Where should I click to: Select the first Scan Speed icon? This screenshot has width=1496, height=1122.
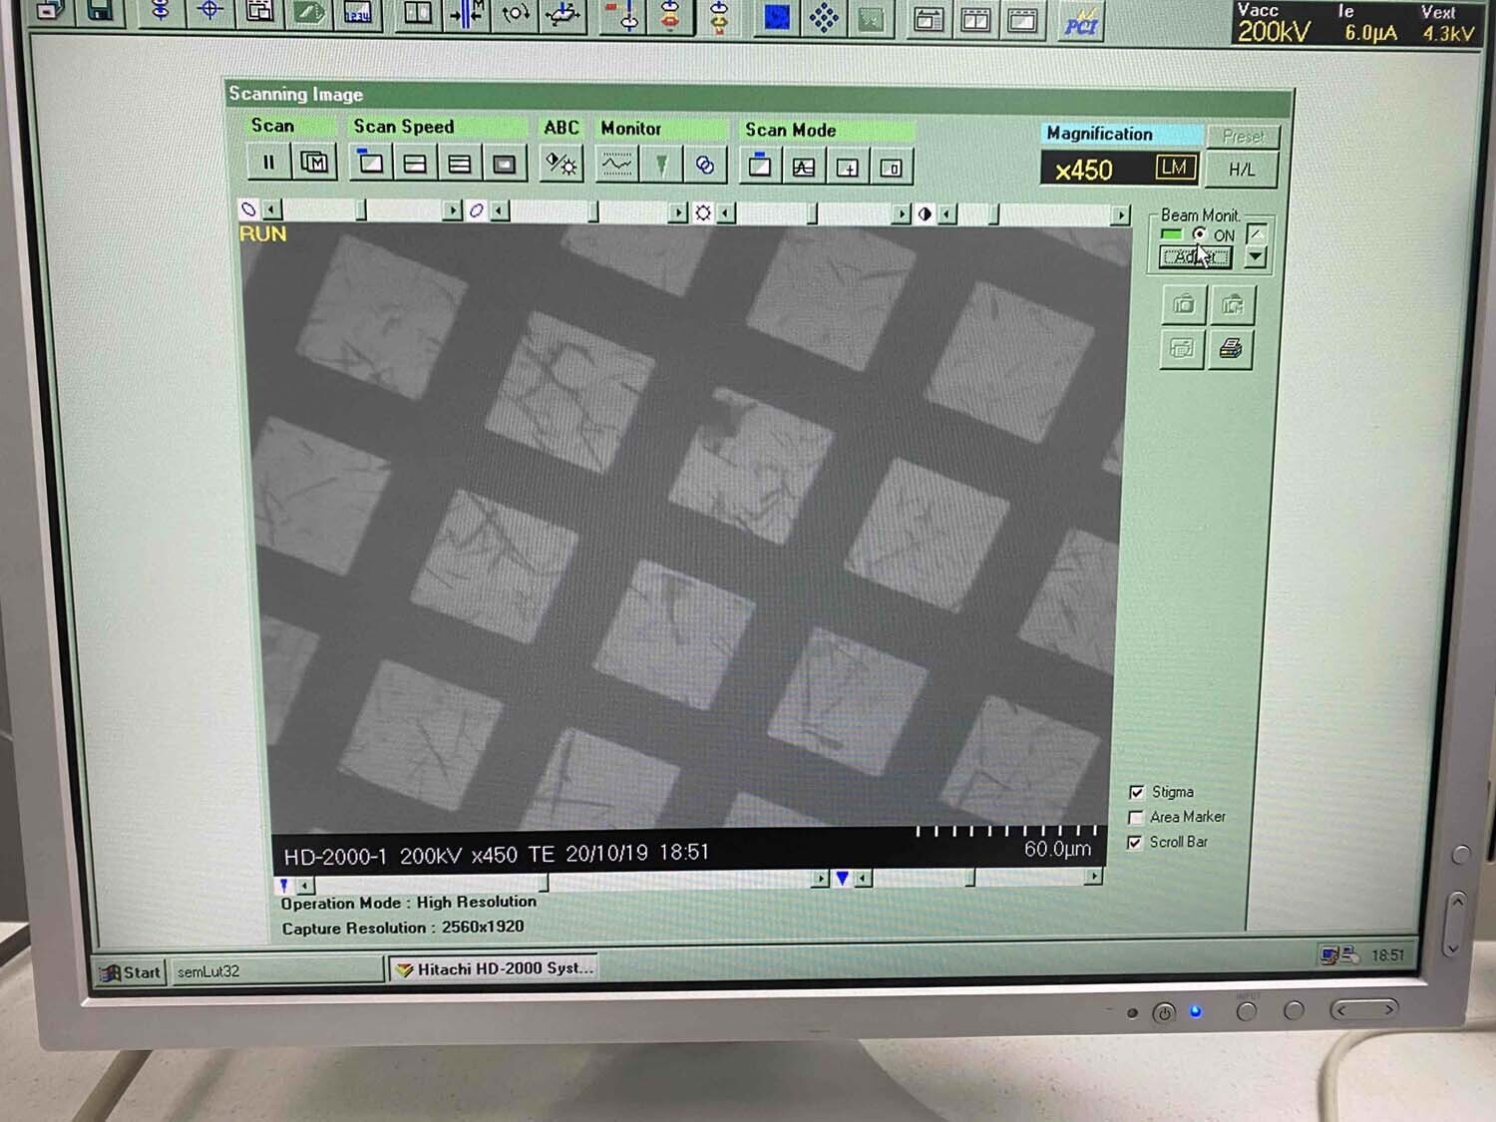371,163
